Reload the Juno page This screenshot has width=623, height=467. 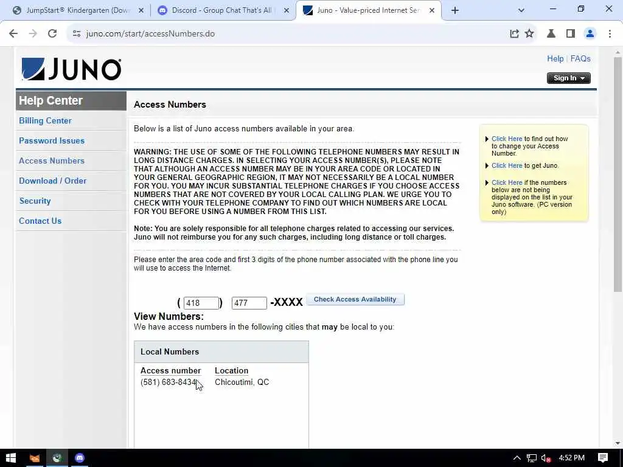point(52,34)
